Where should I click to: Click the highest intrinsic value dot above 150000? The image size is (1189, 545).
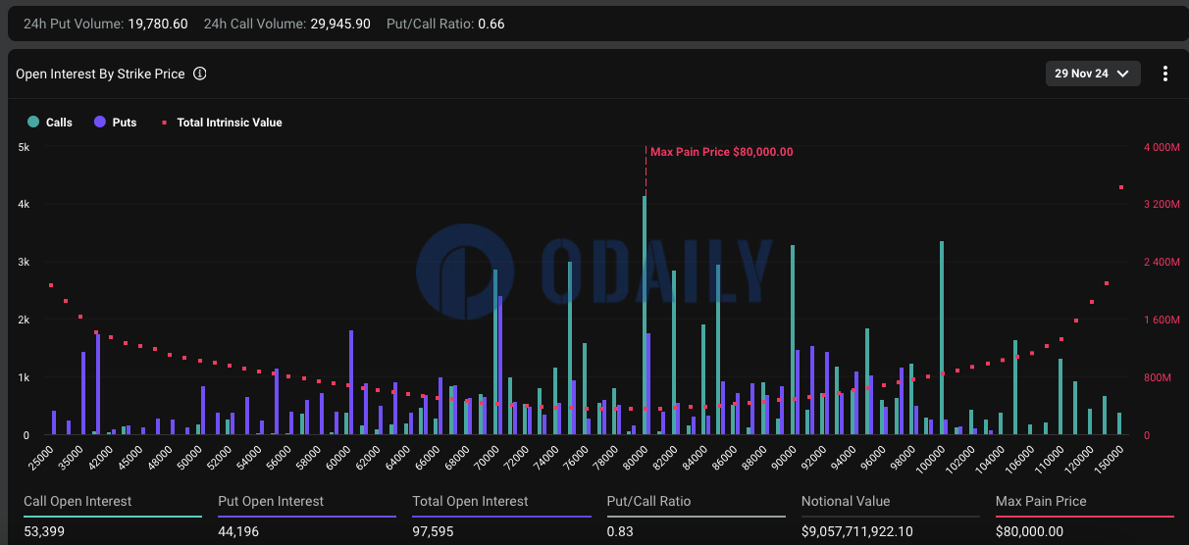tap(1121, 187)
